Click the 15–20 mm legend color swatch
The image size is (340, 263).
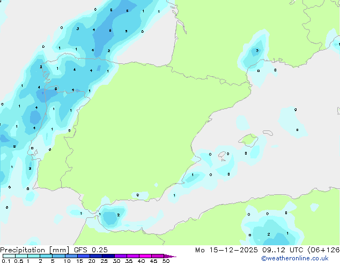[83, 256]
